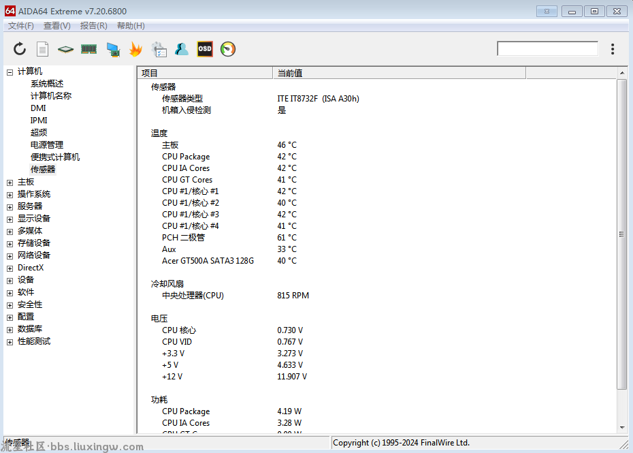Open the 报告(R) menu
Image resolution: width=633 pixels, height=453 pixels.
pos(94,26)
